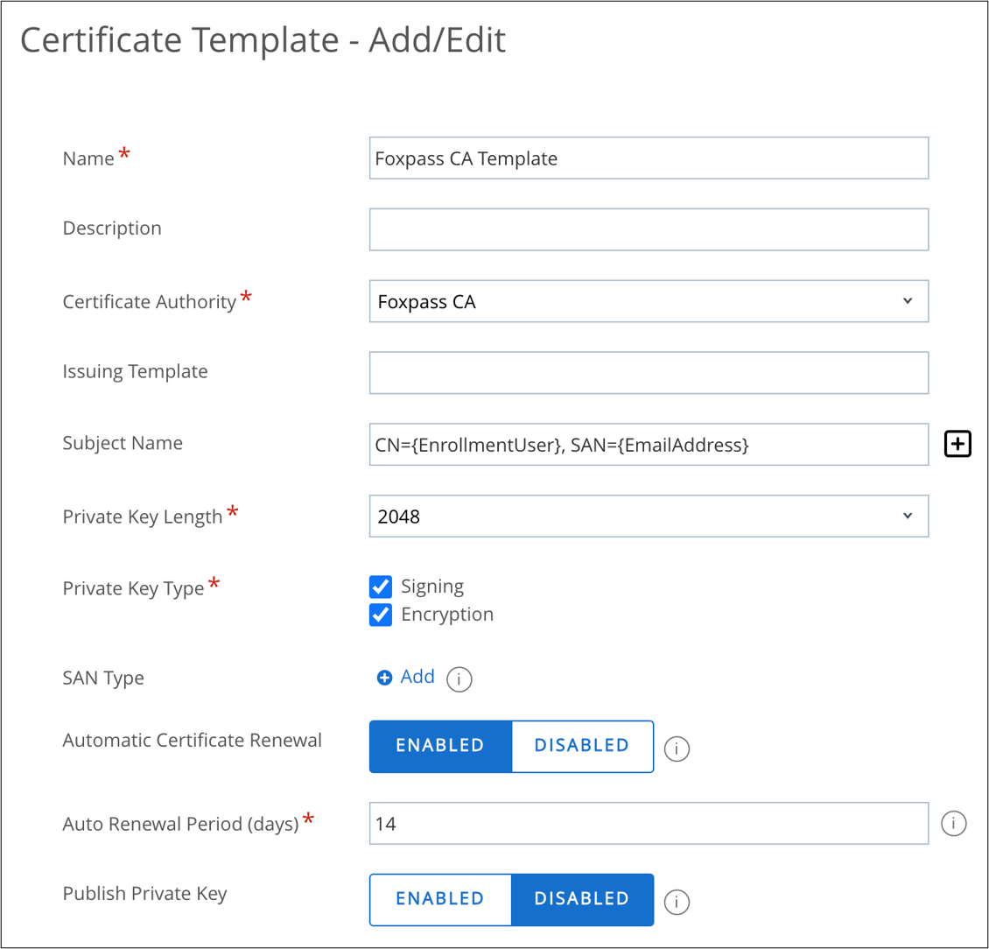This screenshot has width=989, height=949.
Task: Select Enabled for Automatic Certificate Renewal
Action: tap(439, 746)
